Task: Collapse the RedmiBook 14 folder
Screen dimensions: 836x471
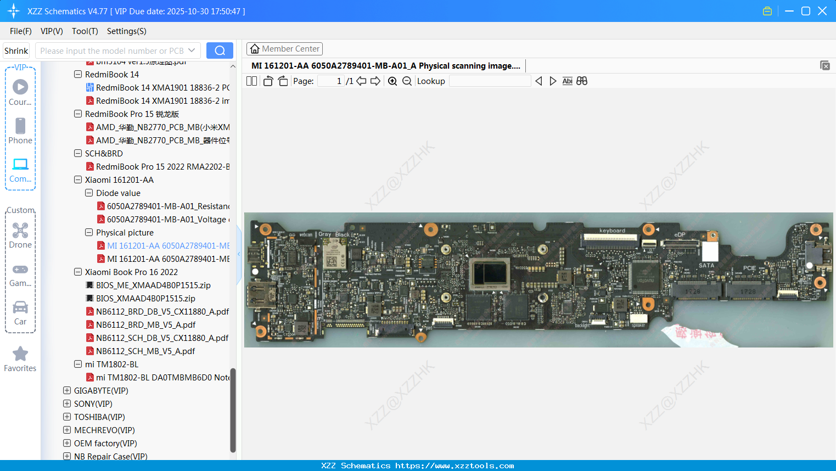Action: (x=78, y=74)
